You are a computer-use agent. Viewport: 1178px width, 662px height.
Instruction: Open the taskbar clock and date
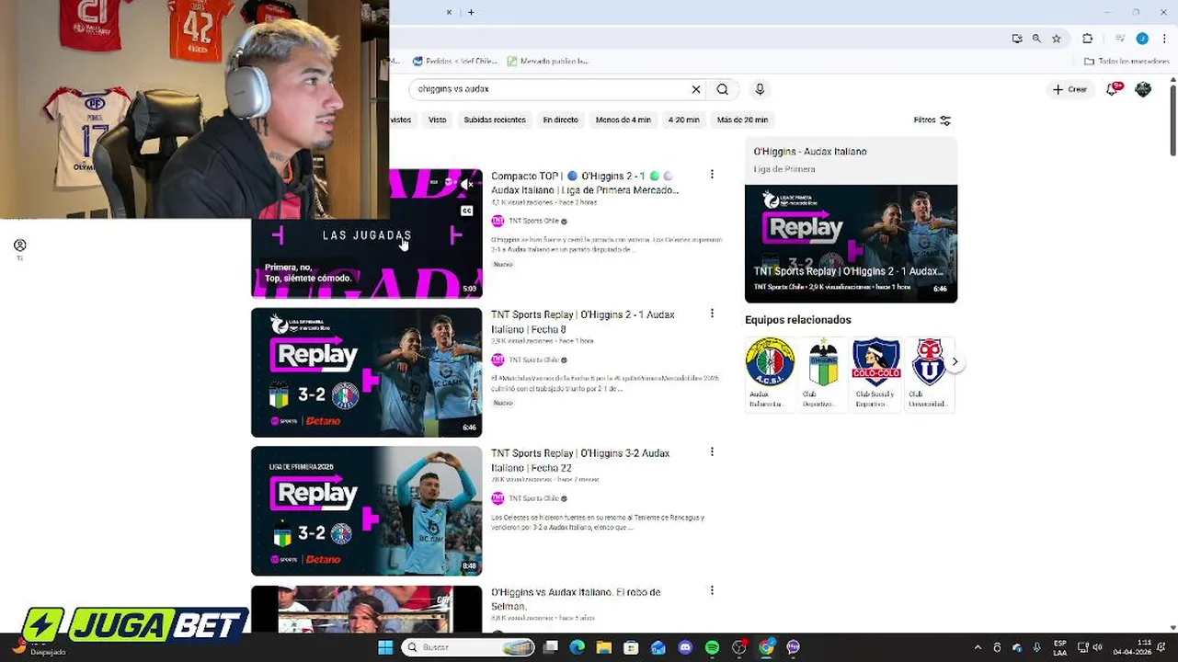coord(1133,647)
